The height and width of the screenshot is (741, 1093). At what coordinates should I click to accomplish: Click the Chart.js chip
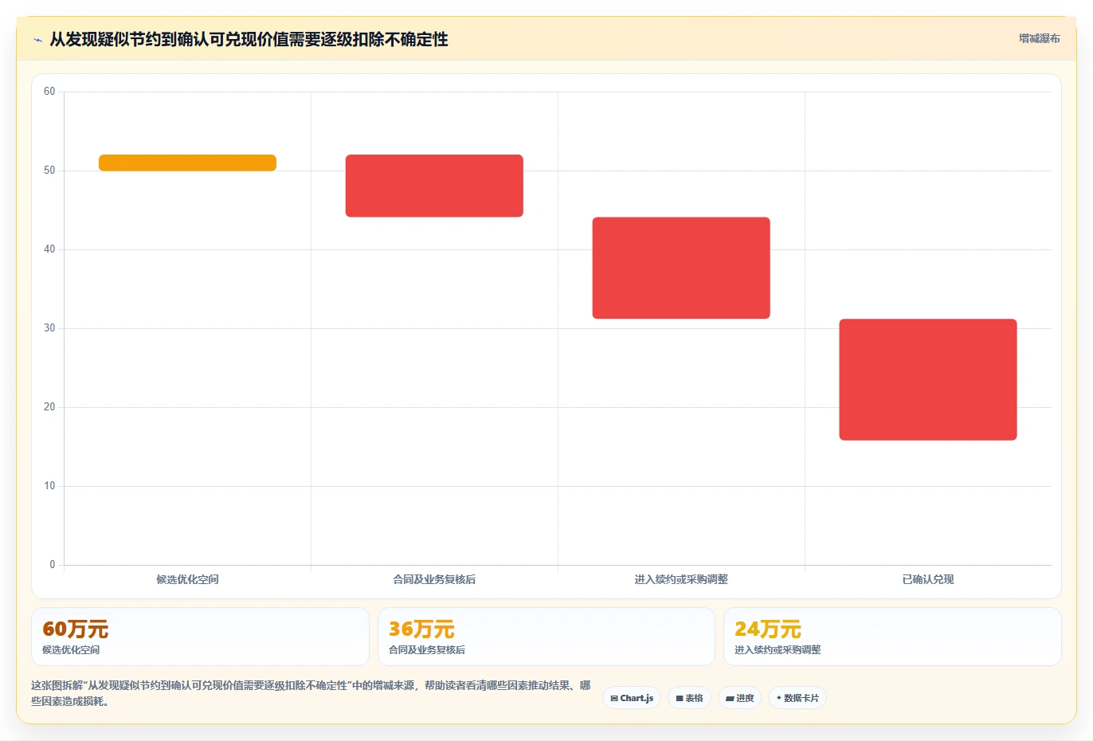tap(632, 698)
